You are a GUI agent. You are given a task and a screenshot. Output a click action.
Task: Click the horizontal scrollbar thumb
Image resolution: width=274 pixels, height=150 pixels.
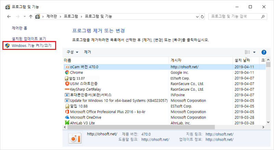coord(141,127)
